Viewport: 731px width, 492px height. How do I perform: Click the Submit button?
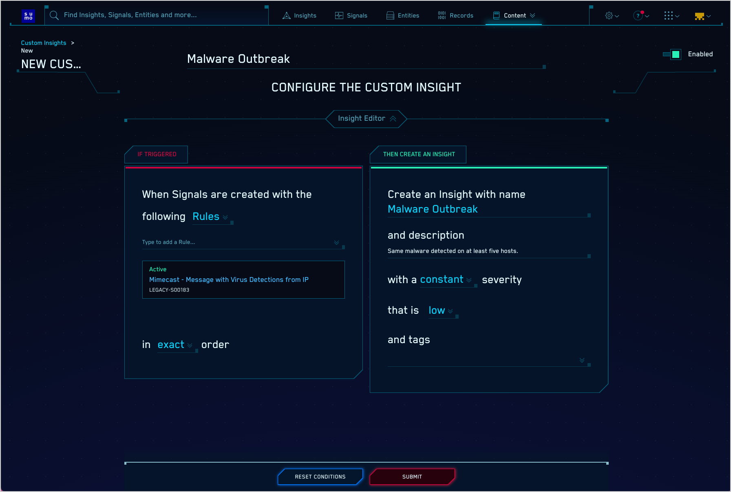pos(412,476)
